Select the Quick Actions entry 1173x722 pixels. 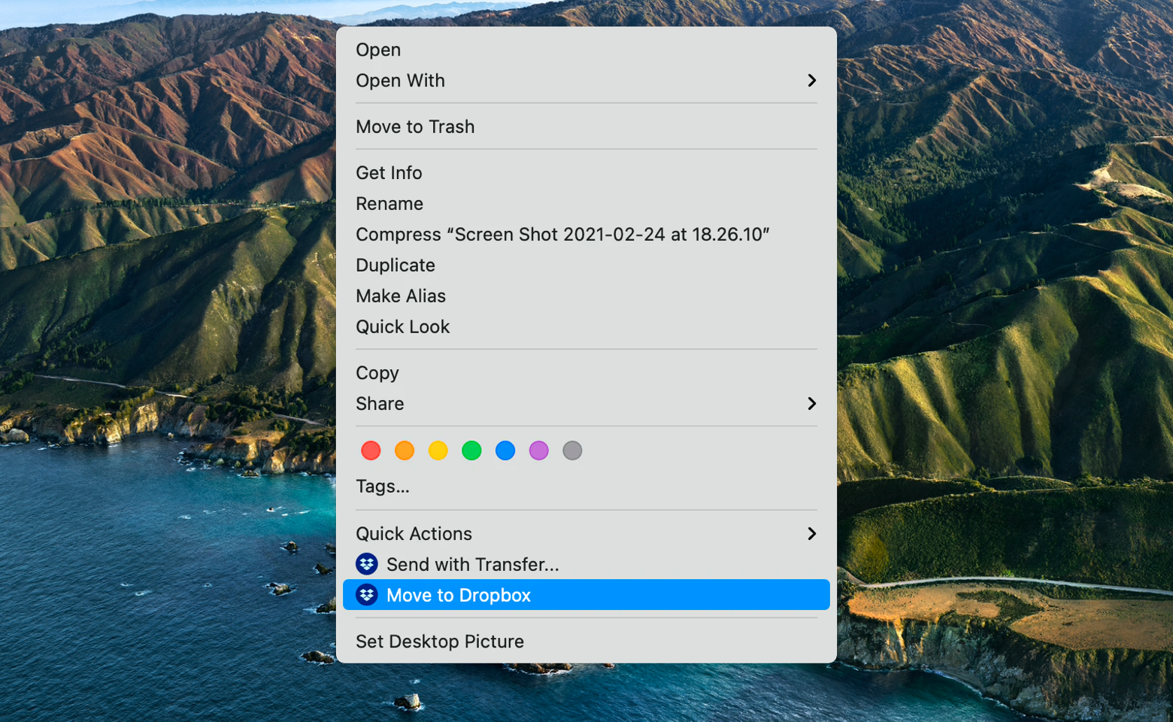[586, 533]
